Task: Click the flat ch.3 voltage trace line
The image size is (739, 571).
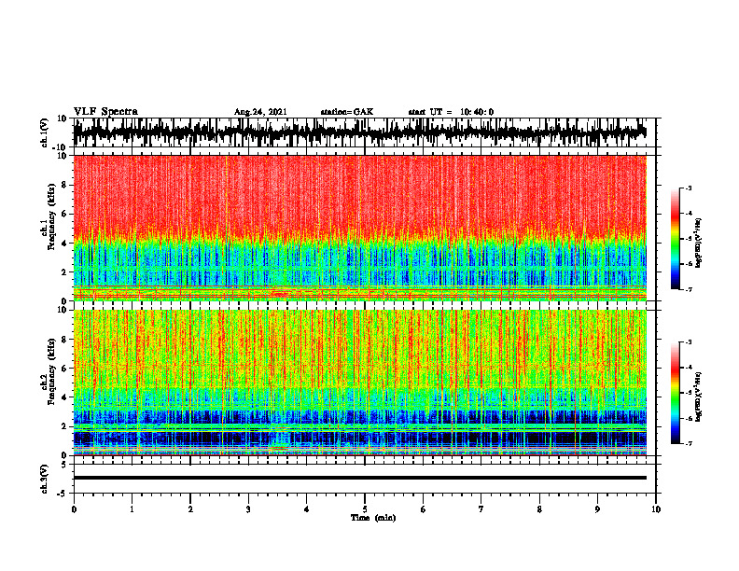Action: [359, 478]
